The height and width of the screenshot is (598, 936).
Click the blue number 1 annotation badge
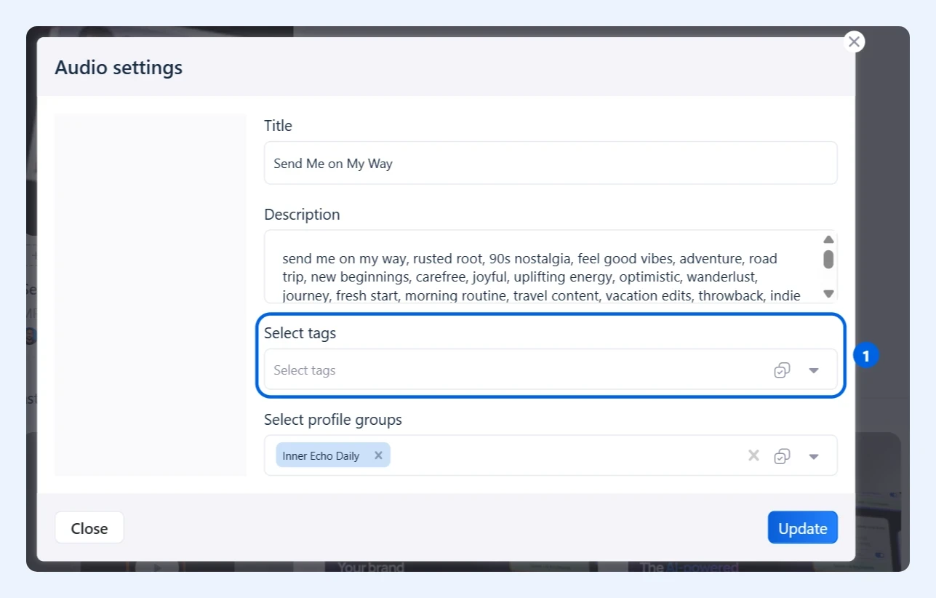865,356
